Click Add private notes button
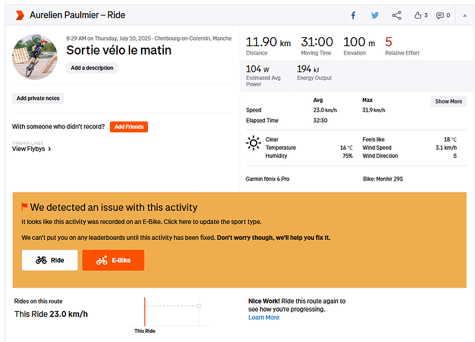475x342 pixels. (x=38, y=99)
